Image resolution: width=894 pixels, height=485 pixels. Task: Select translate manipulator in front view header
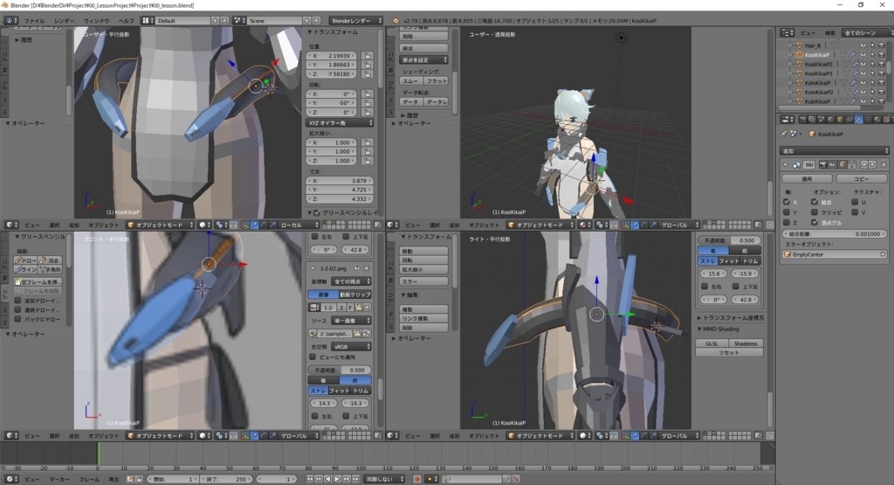[254, 435]
